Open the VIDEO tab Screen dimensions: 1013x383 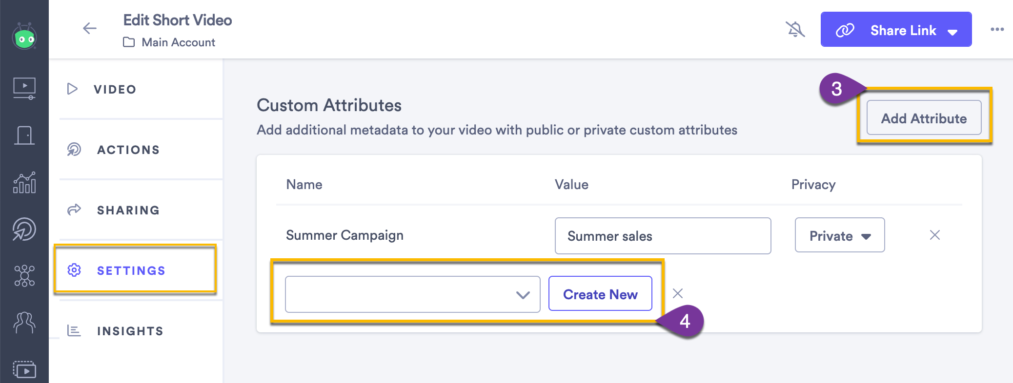pos(141,89)
